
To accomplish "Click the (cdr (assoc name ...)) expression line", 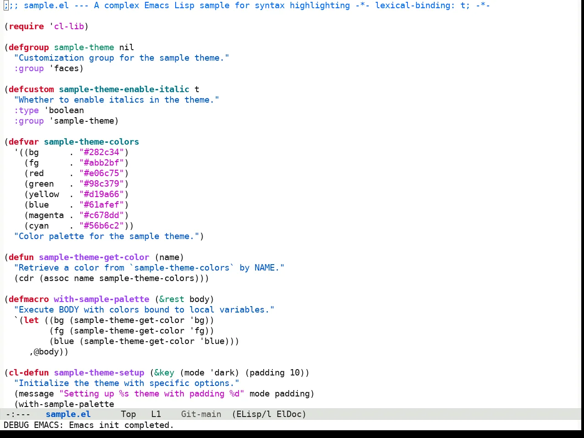I will click(111, 278).
